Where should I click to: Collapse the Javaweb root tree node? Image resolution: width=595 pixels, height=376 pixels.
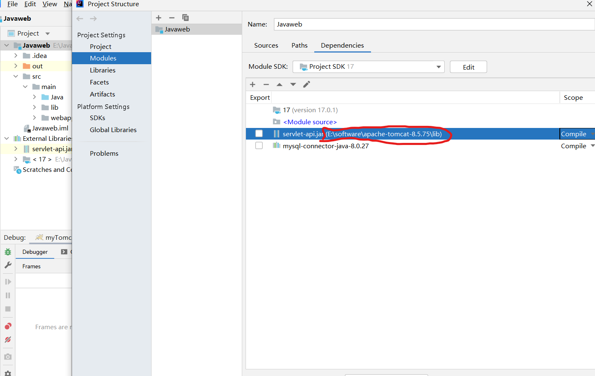pyautogui.click(x=7, y=45)
